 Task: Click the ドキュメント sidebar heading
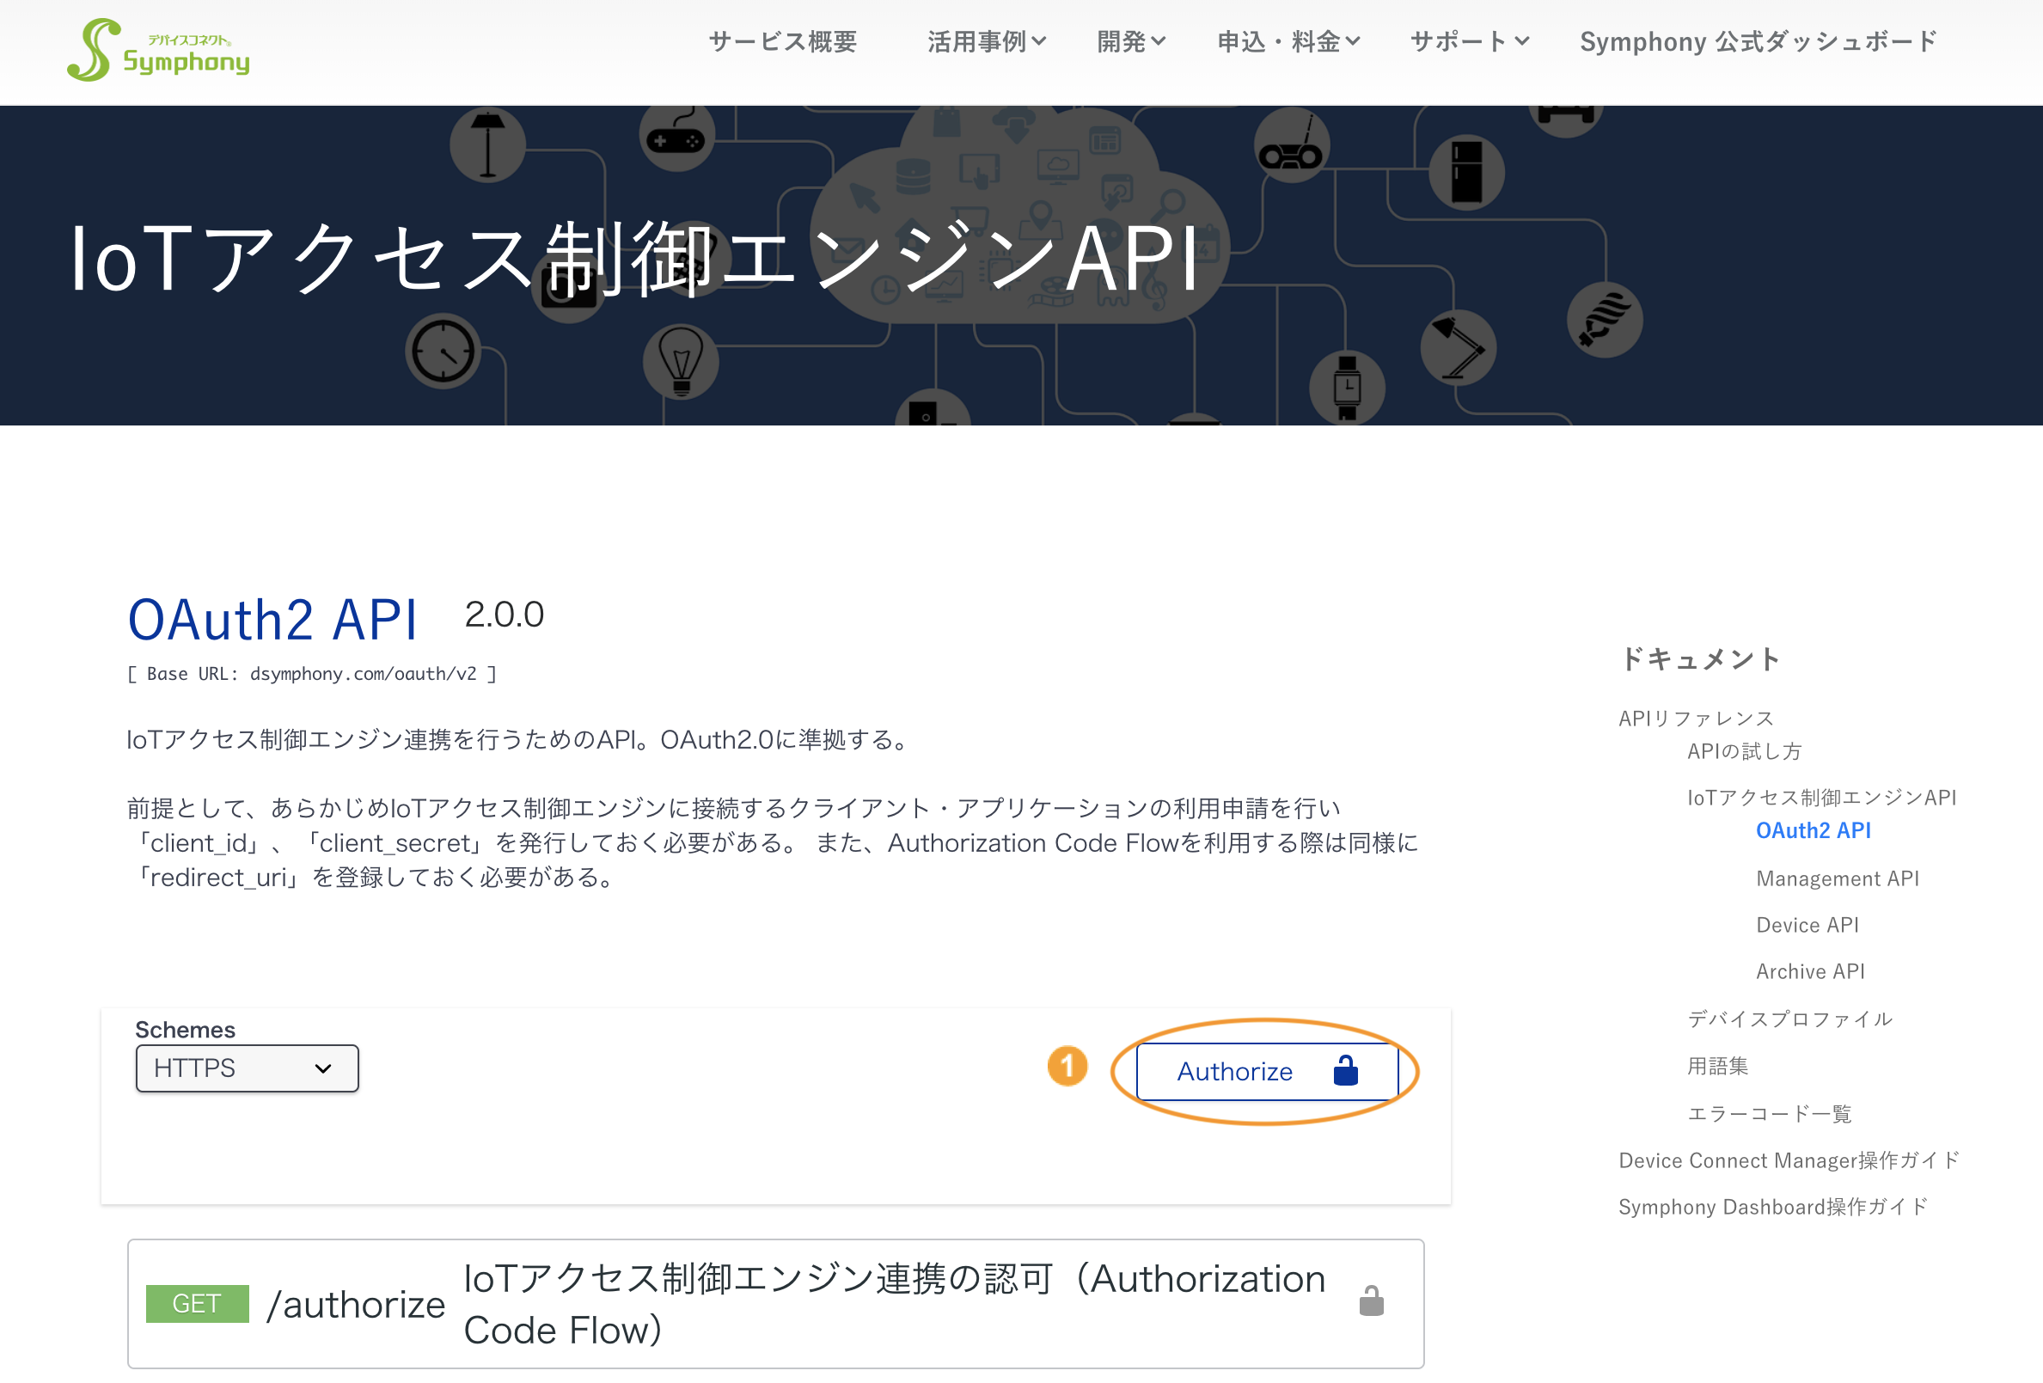click(1699, 658)
